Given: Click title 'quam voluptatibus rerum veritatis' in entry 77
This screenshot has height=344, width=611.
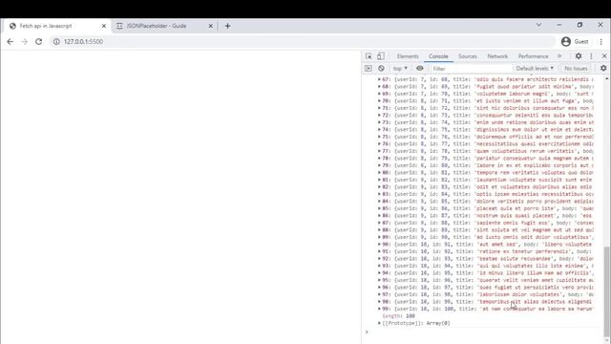Looking at the screenshot, I should (x=526, y=151).
